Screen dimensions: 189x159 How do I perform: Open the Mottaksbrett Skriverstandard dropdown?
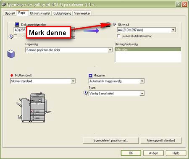coord(43,81)
